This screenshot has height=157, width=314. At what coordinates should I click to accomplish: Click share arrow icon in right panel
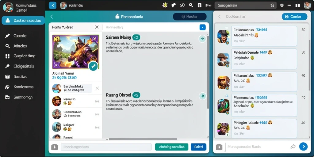[x=293, y=147]
